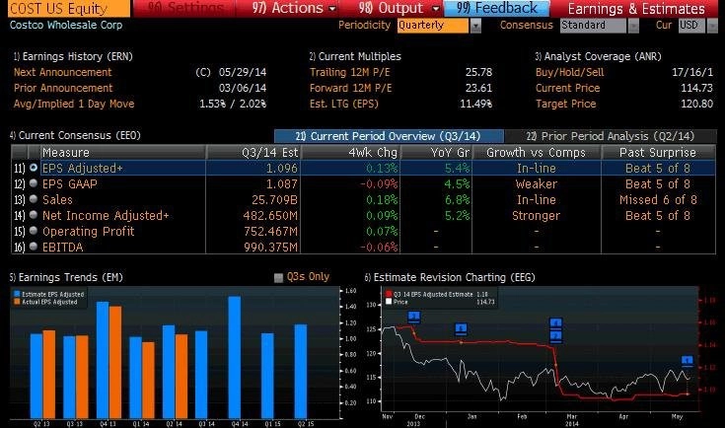Click the Current Price label

(567, 88)
